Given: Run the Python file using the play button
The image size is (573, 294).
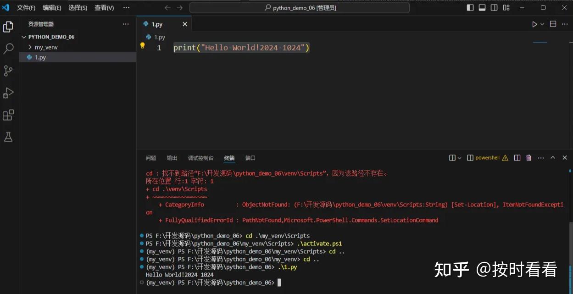Looking at the screenshot, I should [x=534, y=24].
